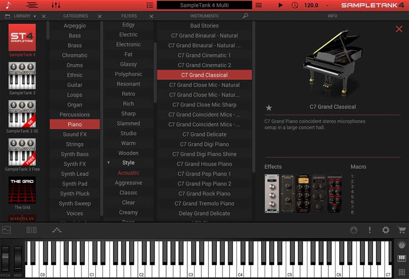Image resolution: width=409 pixels, height=279 pixels.
Task: Open the CPU meter dial icon
Action: point(354,230)
